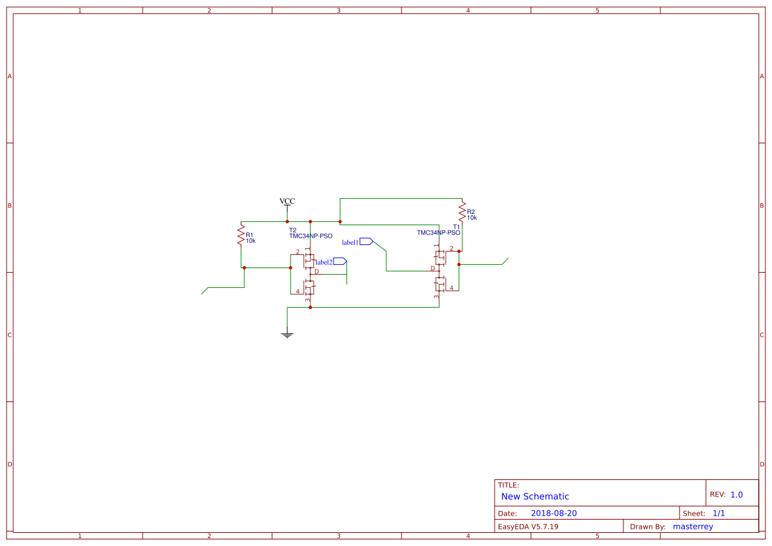Image resolution: width=772 pixels, height=546 pixels.
Task: Click pin D of transistor T1
Action: point(433,268)
